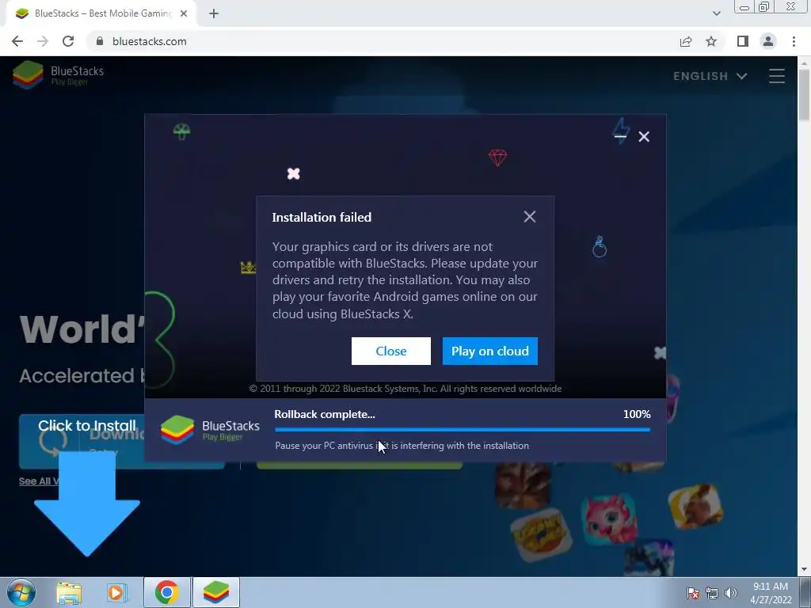This screenshot has width=811, height=608.
Task: Close the BlueStacks installer window
Action: click(x=644, y=136)
